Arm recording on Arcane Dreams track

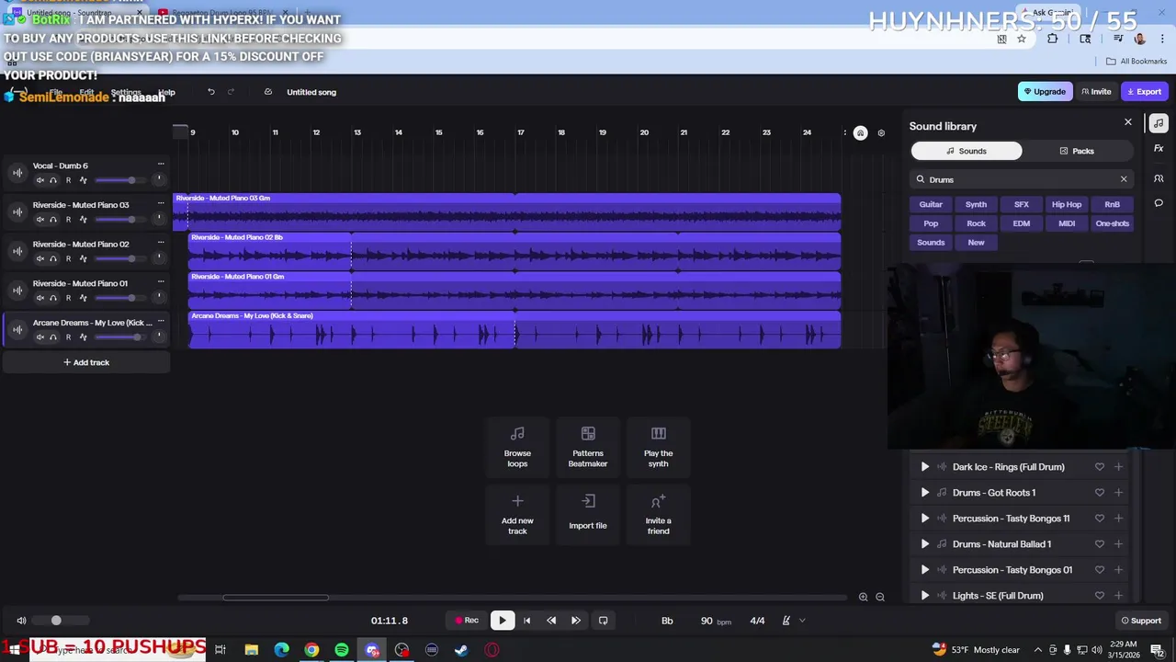(68, 337)
